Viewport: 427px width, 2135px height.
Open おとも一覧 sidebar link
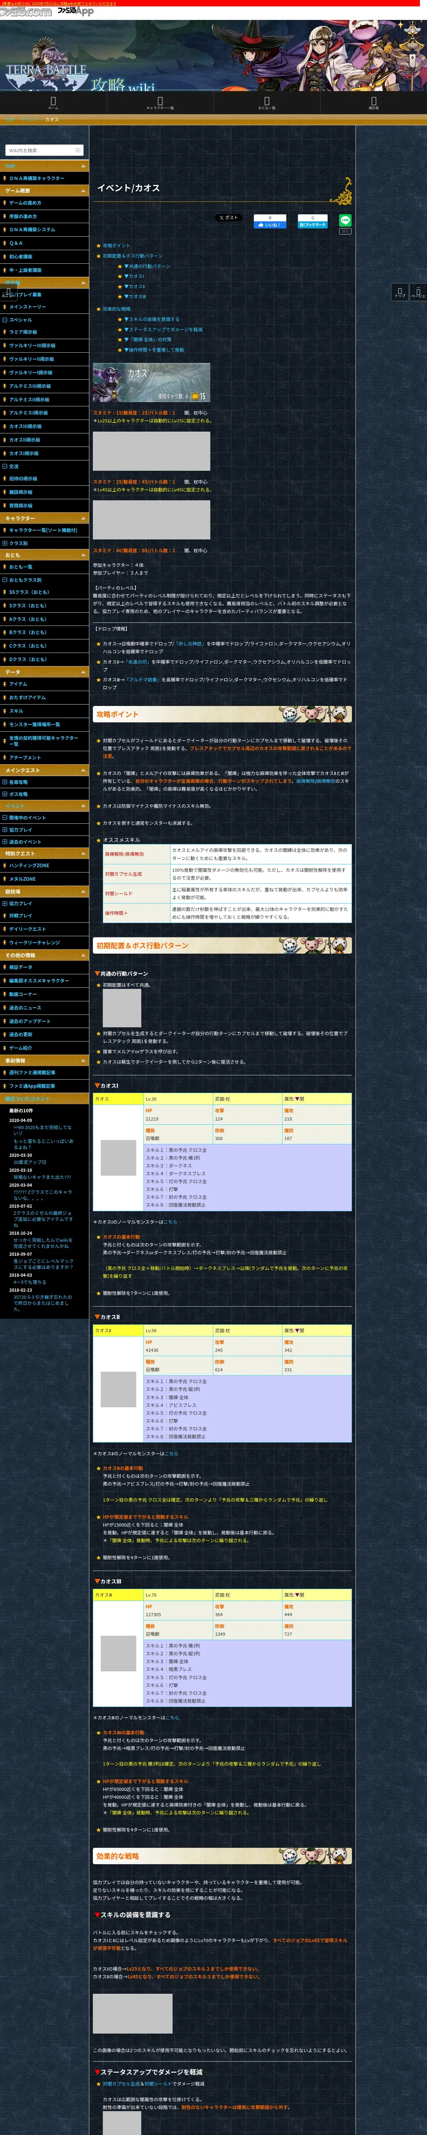pos(21,568)
